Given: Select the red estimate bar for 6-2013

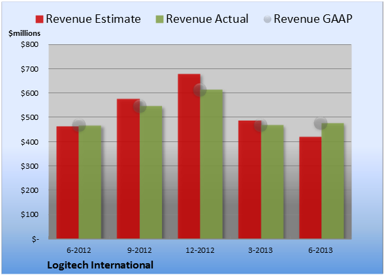Looking at the screenshot, I should coord(310,188).
